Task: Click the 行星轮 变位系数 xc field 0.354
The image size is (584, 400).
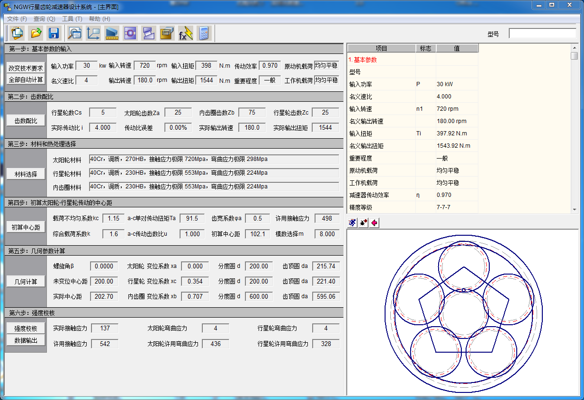Action: (x=195, y=281)
